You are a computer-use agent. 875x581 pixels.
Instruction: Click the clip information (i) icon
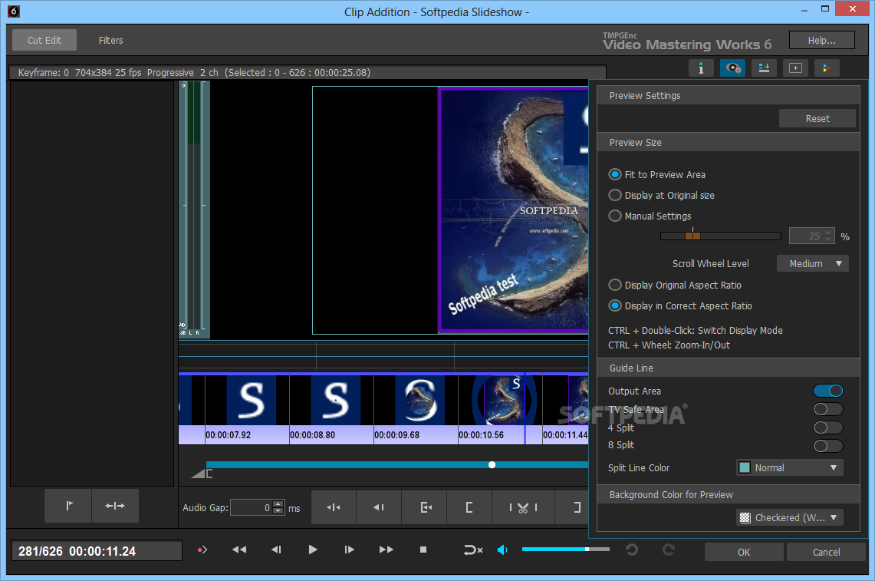(701, 68)
